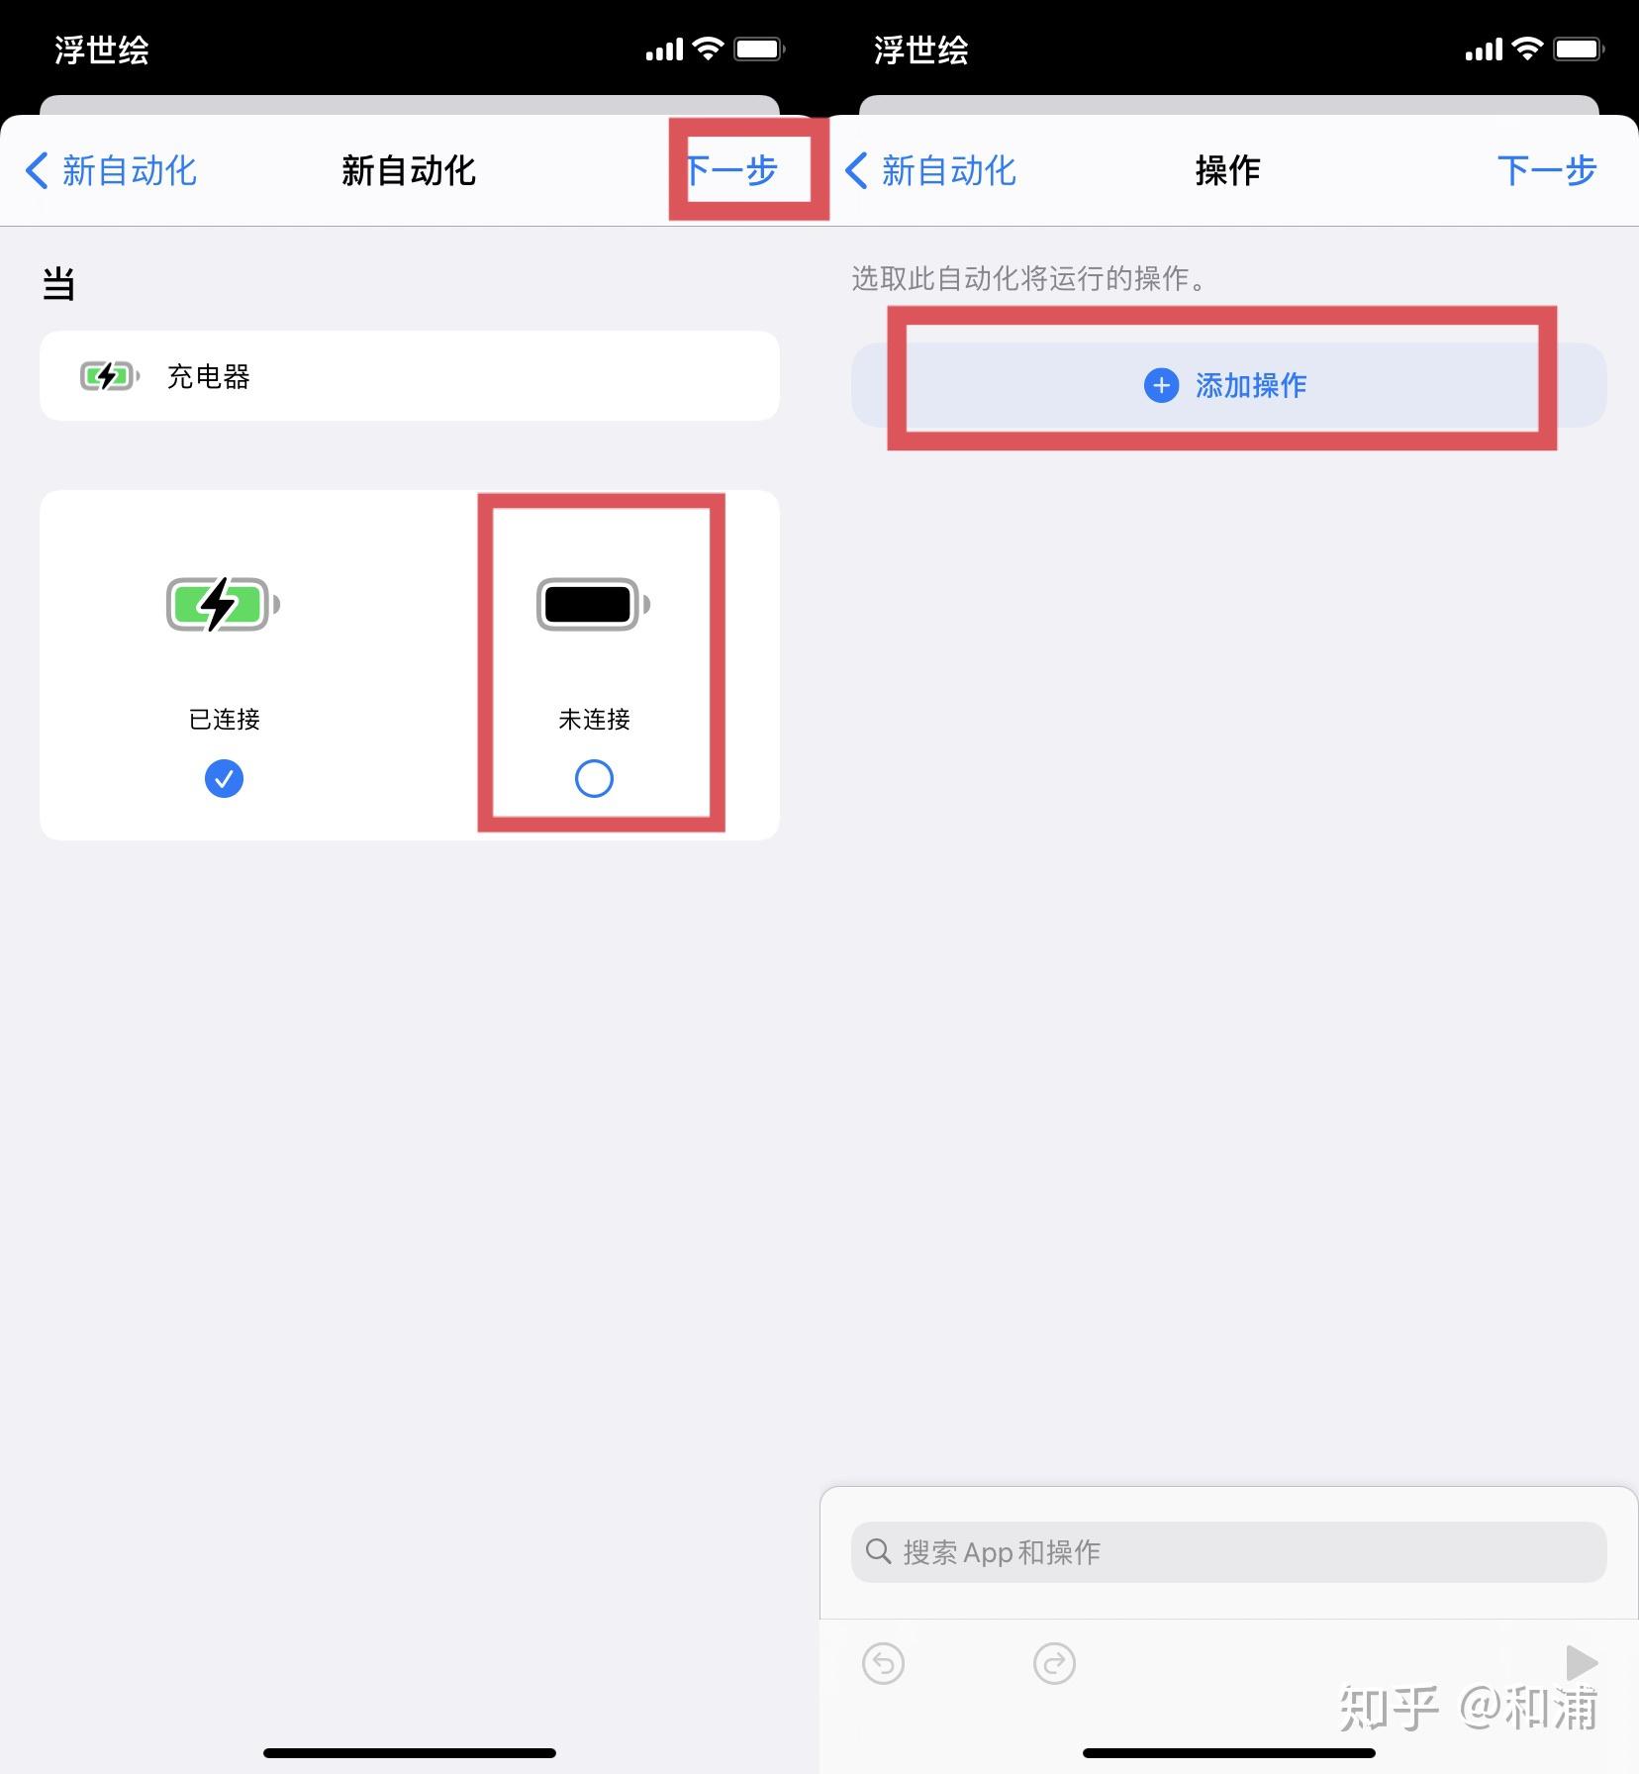Open the 充电器 trigger row

tap(410, 376)
